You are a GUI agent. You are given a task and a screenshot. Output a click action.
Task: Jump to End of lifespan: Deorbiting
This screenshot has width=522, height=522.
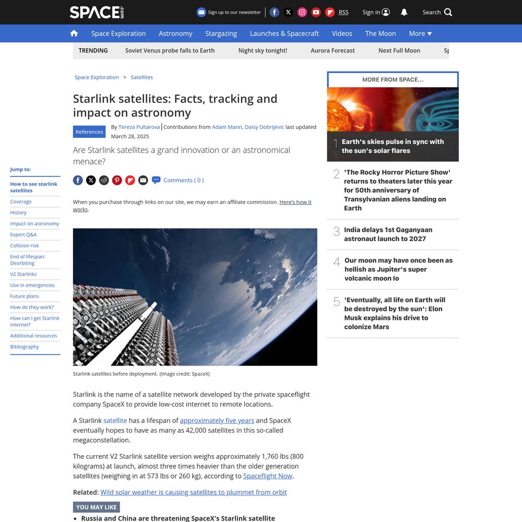tap(28, 259)
